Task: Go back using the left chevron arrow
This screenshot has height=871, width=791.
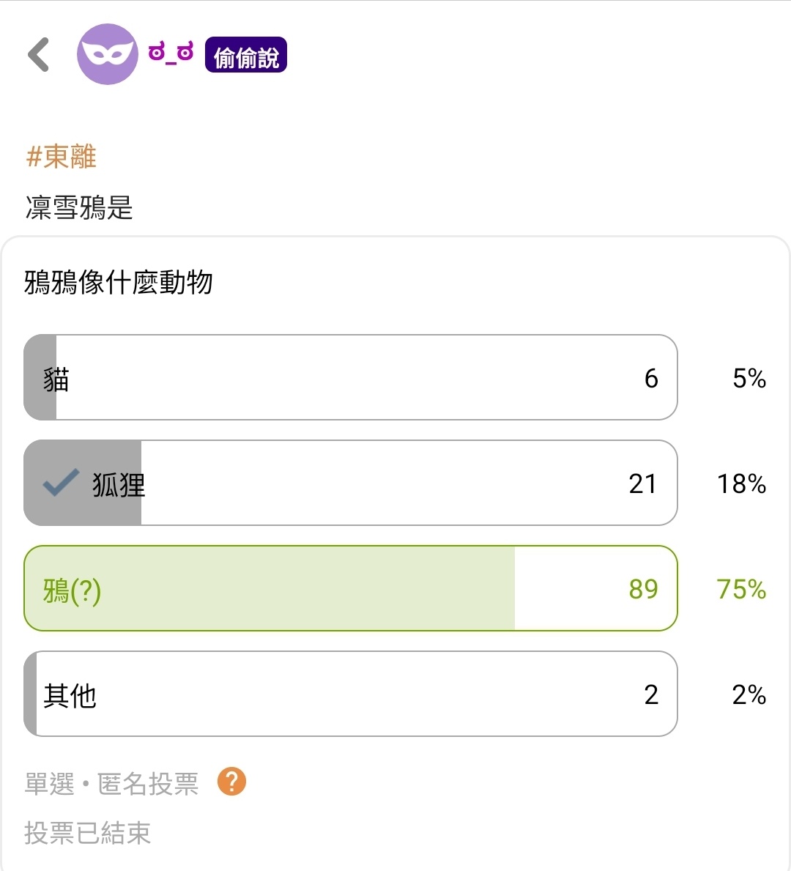Action: point(39,55)
